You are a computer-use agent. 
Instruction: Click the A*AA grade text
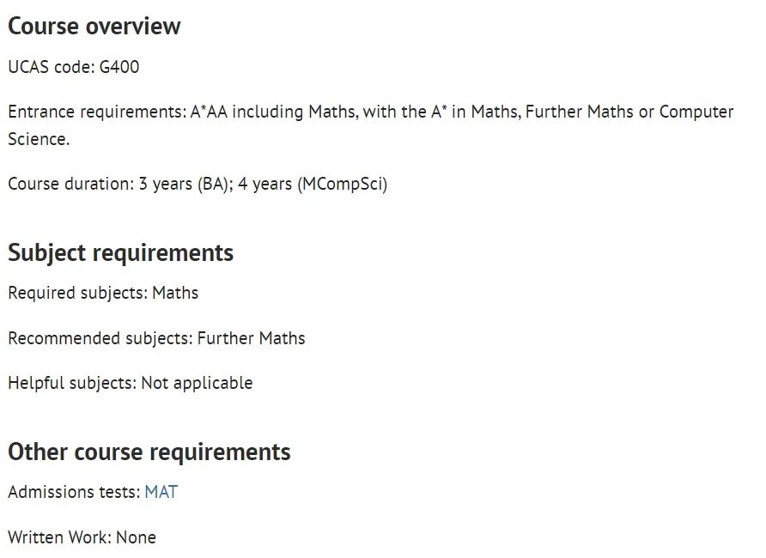coord(211,112)
